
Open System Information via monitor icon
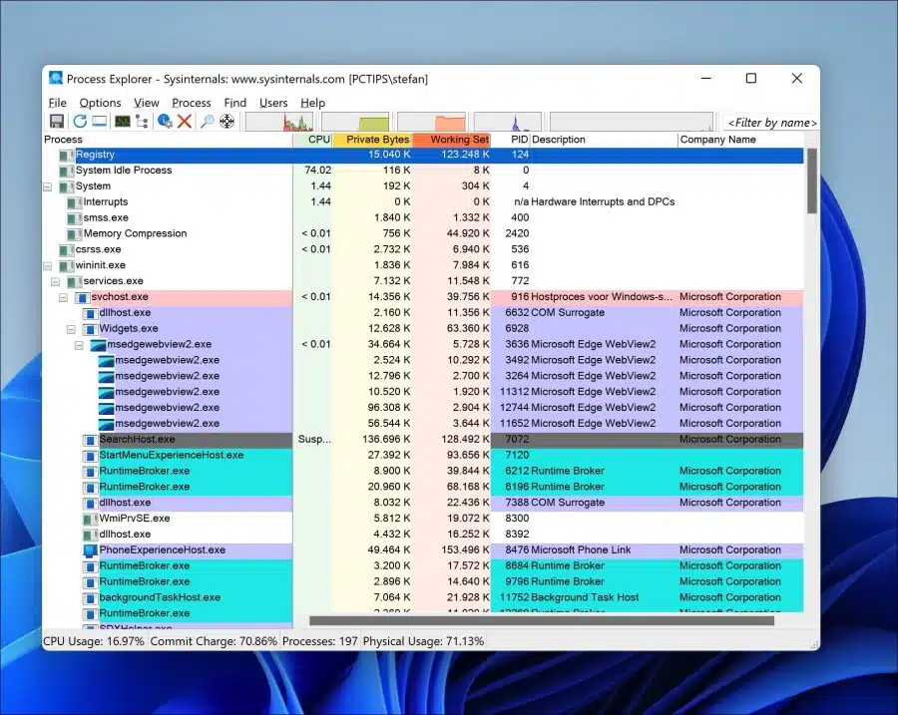[100, 122]
